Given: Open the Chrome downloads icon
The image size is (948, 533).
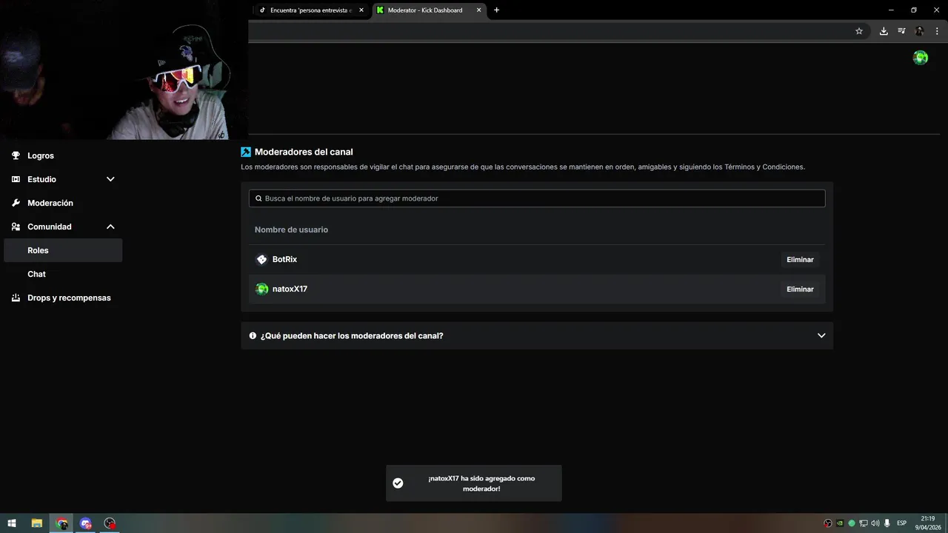Looking at the screenshot, I should click(x=884, y=31).
